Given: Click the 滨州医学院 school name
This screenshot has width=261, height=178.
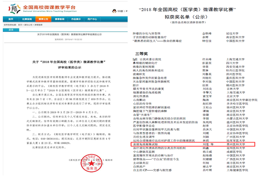Looking at the screenshot, I should point(234,74).
